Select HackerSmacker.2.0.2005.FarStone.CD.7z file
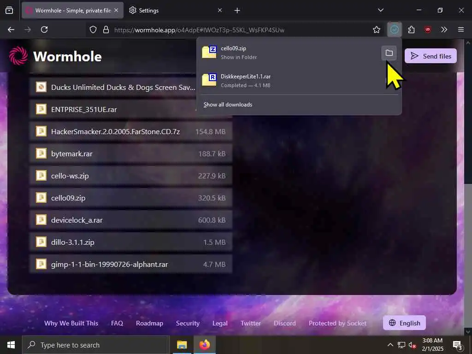Viewport: 472px width, 354px height. pos(131,131)
